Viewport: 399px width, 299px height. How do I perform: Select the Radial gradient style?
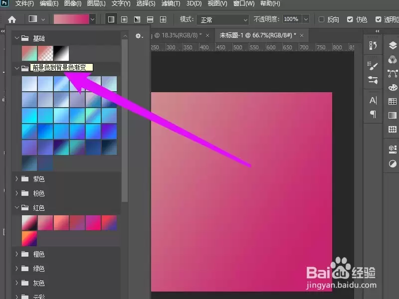(124, 19)
